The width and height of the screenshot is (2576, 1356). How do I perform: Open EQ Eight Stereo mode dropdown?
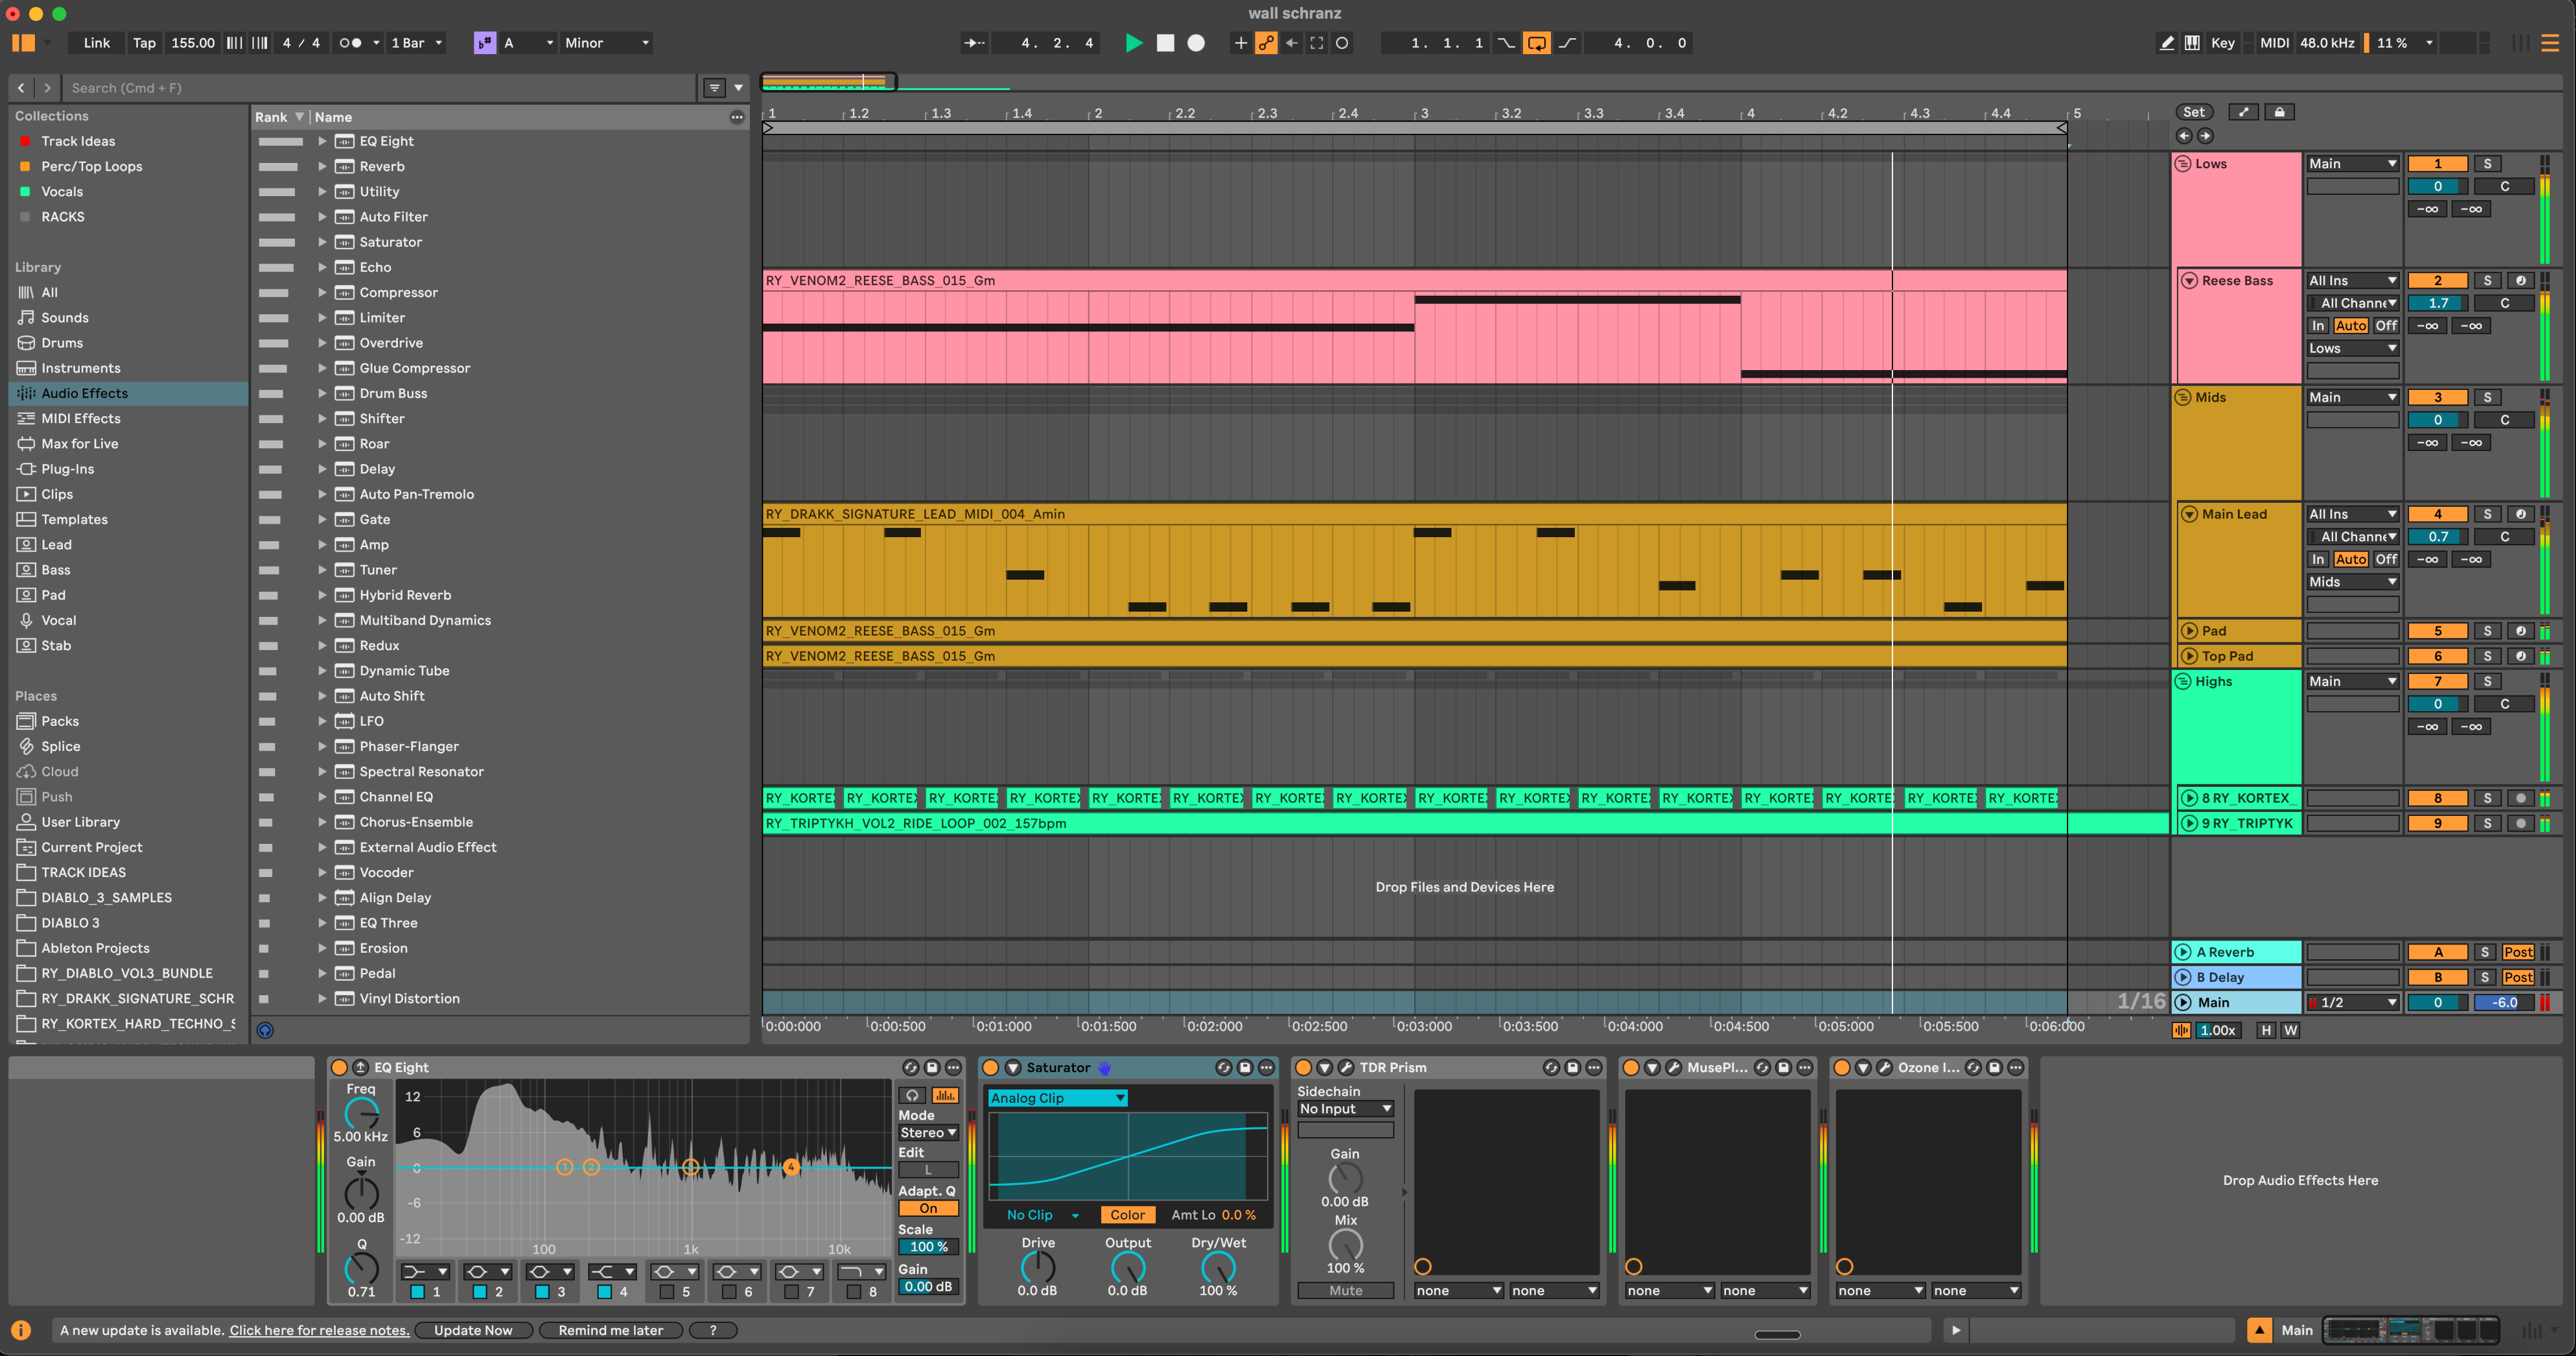(928, 1133)
